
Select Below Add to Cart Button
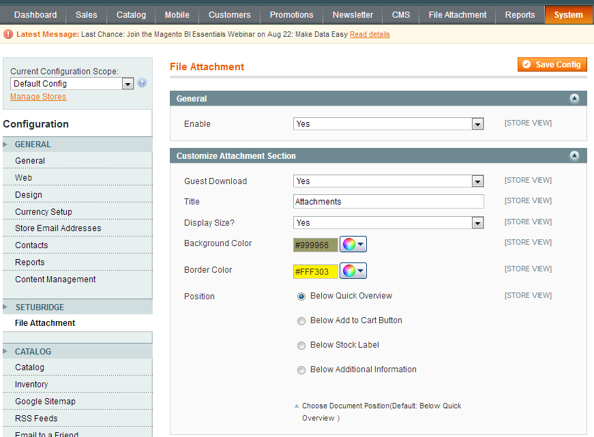pyautogui.click(x=301, y=321)
